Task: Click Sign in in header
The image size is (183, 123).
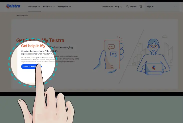Action: pyautogui.click(x=150, y=7)
